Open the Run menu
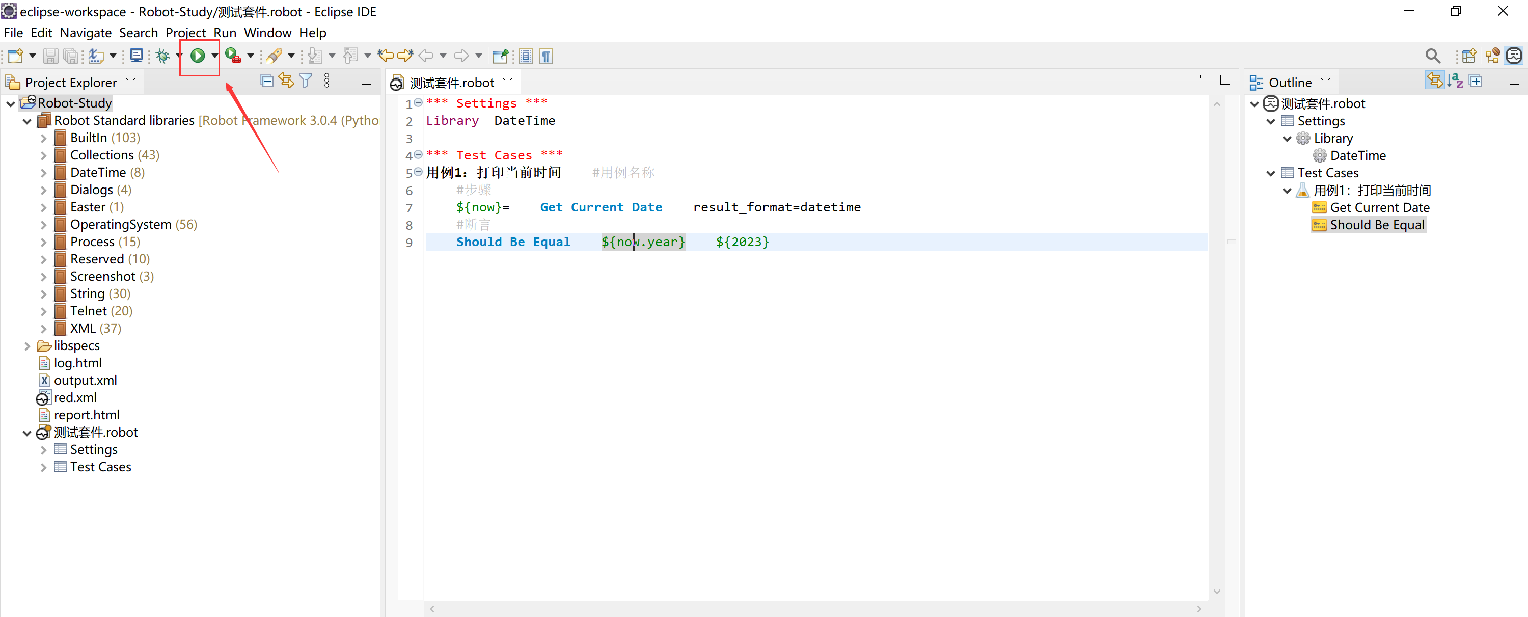Screen dimensions: 1528x617 [x=225, y=33]
